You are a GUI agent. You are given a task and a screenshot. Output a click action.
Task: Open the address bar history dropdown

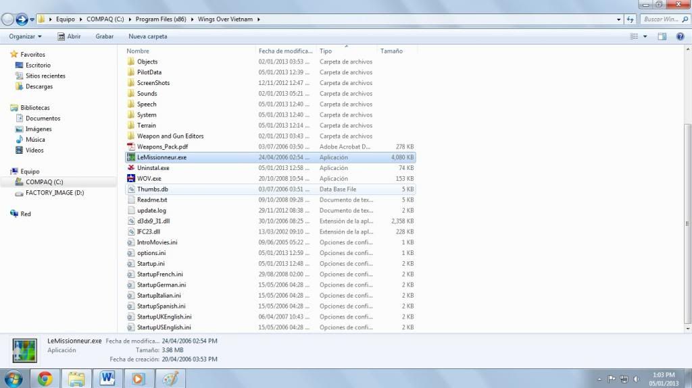click(618, 20)
